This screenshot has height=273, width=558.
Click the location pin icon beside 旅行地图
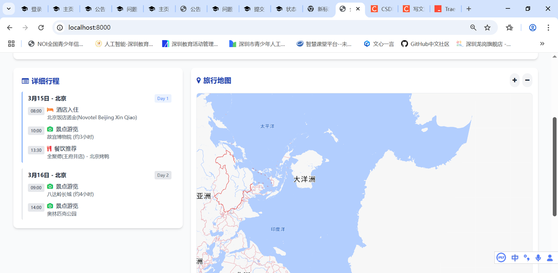(198, 80)
